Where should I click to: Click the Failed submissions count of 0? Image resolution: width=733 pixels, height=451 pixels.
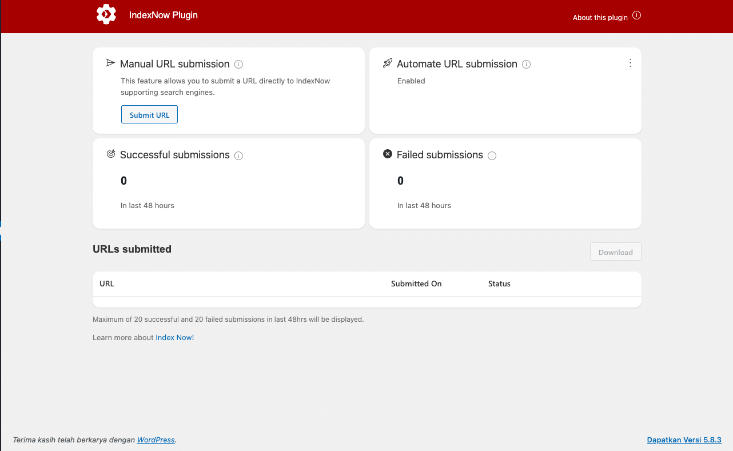click(401, 181)
